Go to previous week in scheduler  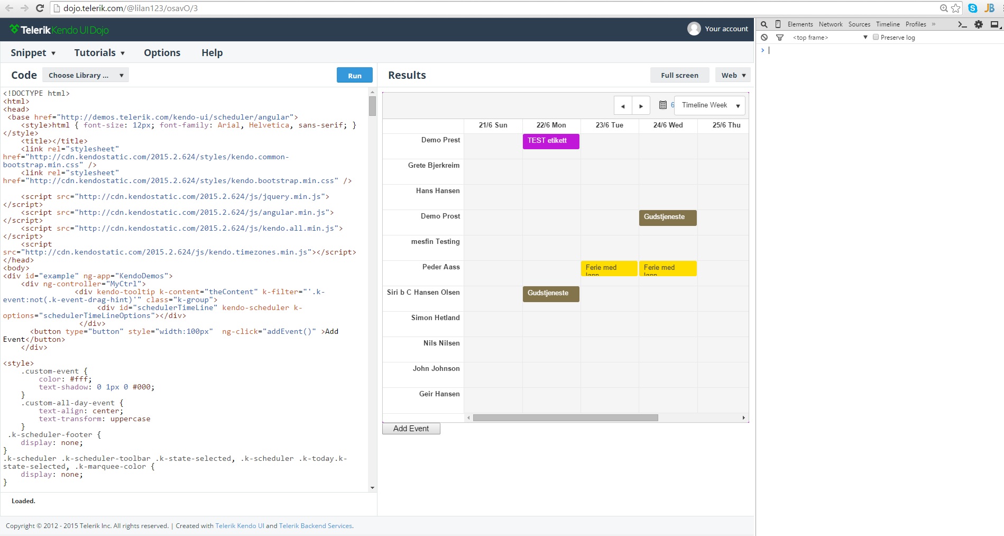623,106
